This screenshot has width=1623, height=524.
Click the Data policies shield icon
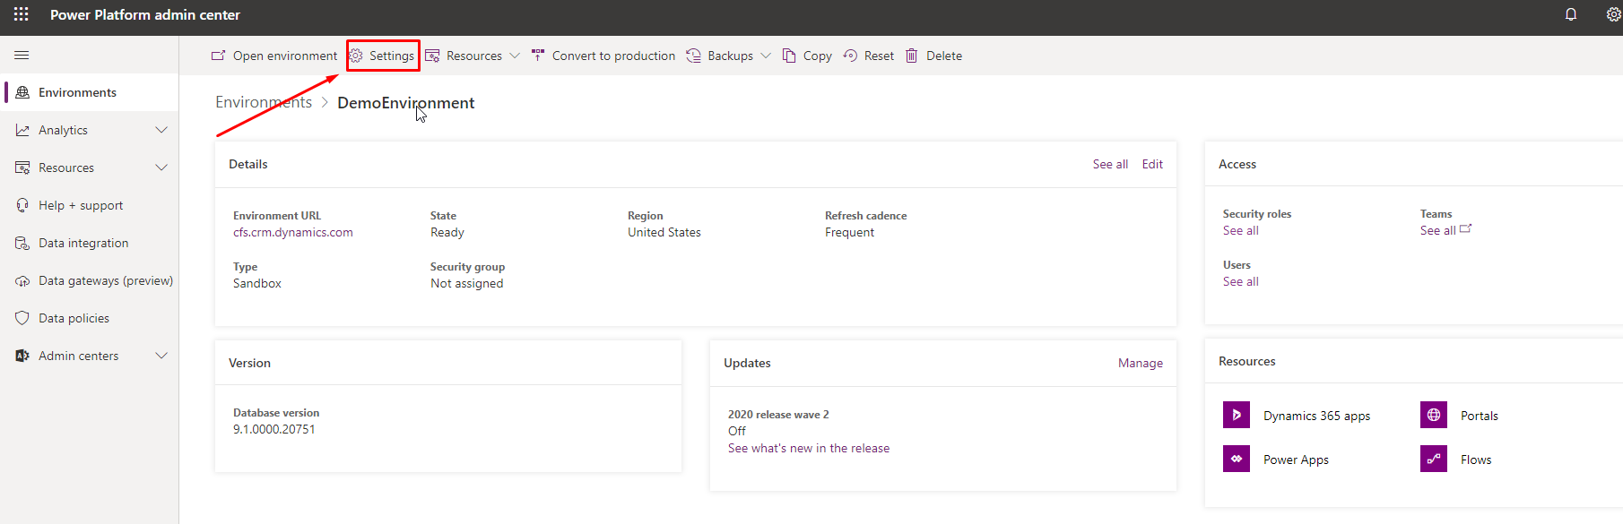point(22,318)
